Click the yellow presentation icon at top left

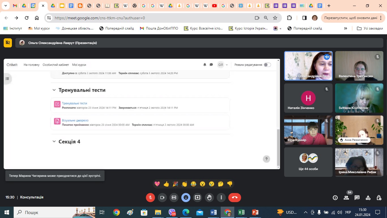pyautogui.click(x=8, y=43)
